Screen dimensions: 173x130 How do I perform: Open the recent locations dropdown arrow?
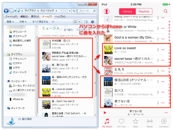(15, 11)
